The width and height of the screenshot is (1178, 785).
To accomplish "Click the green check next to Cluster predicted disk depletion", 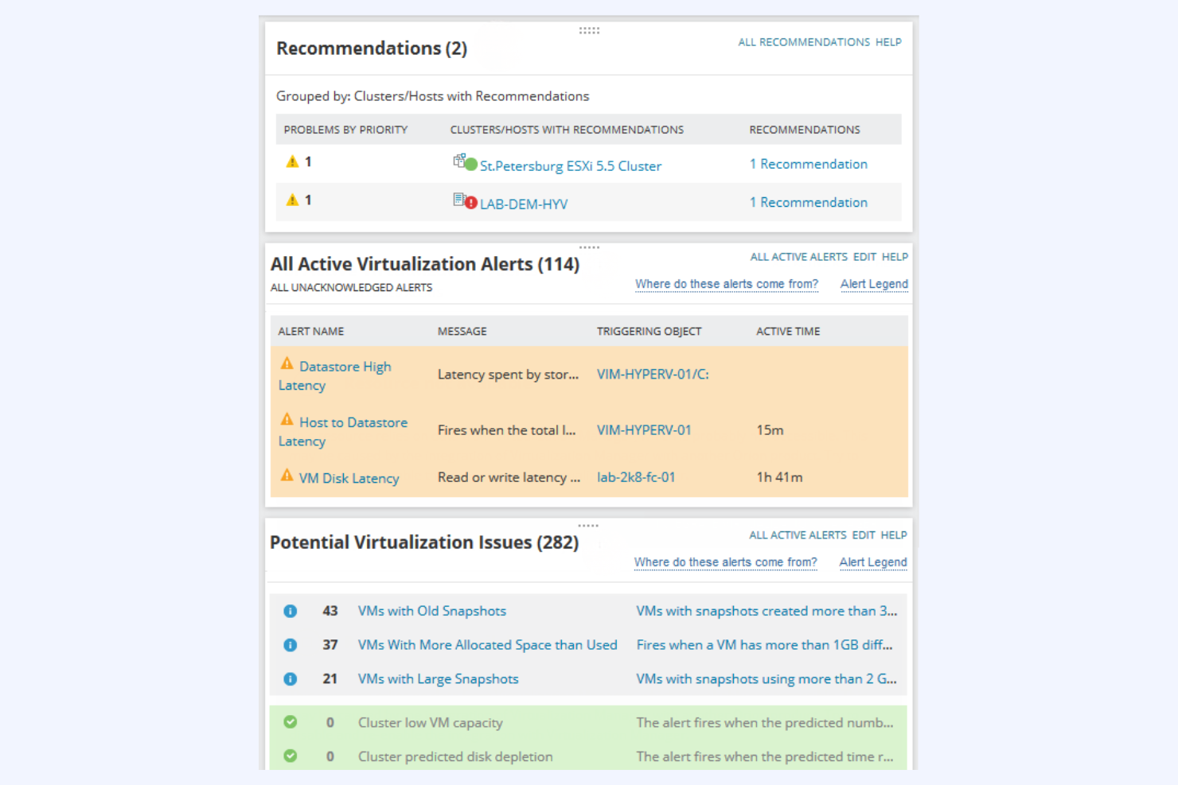I will click(x=291, y=756).
